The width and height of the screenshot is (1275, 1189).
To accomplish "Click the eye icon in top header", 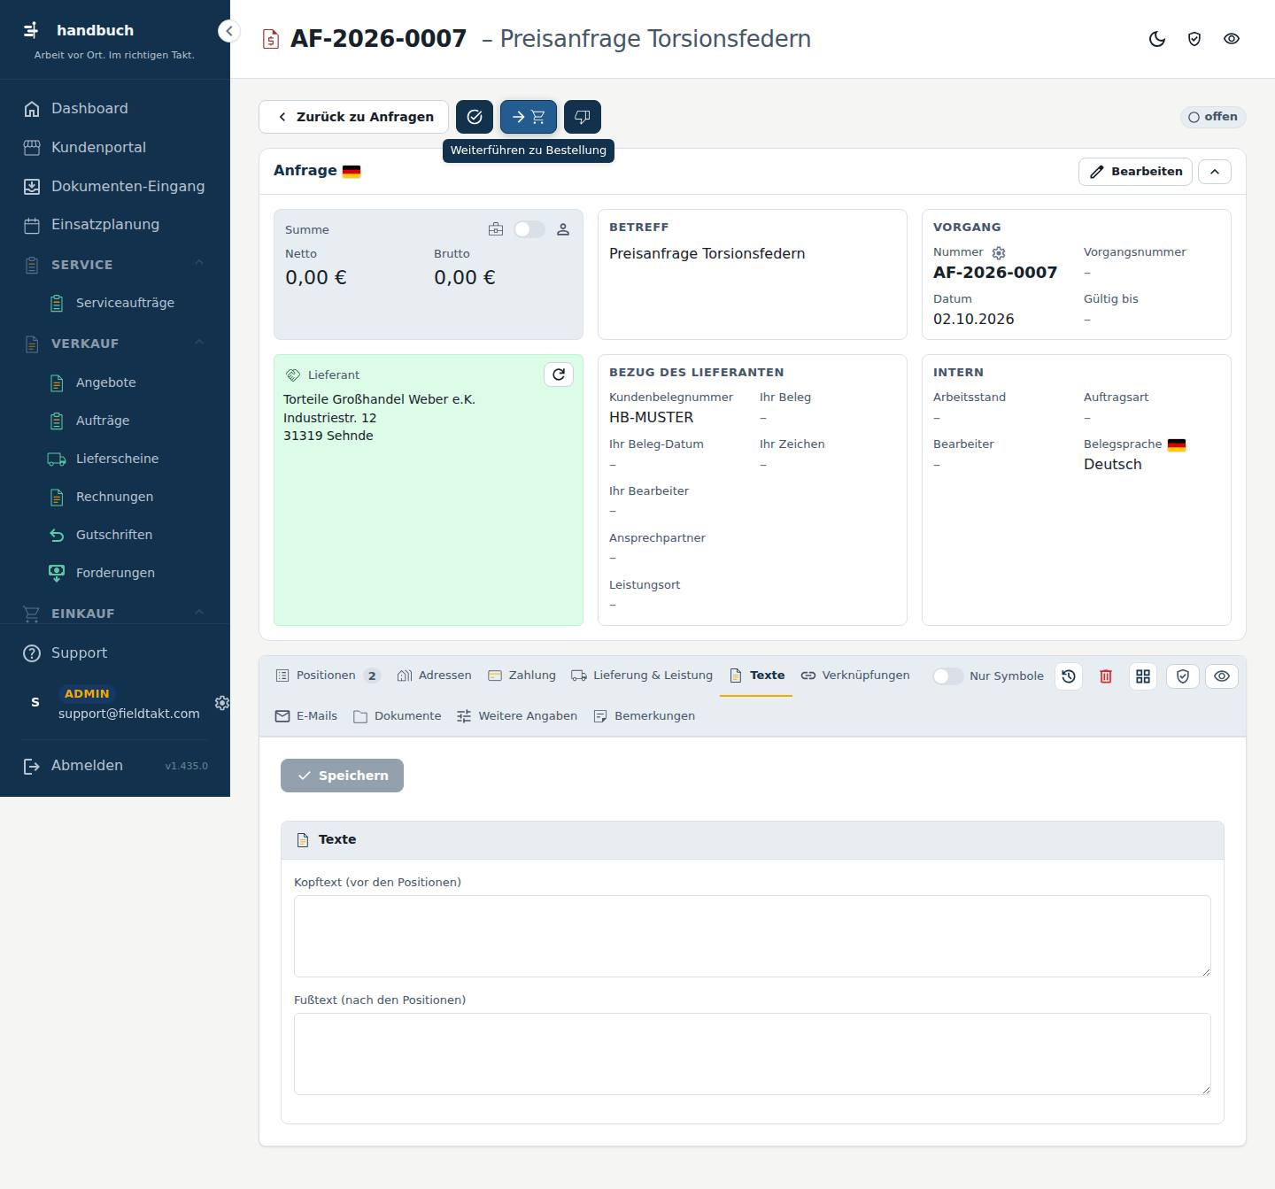I will (x=1232, y=39).
